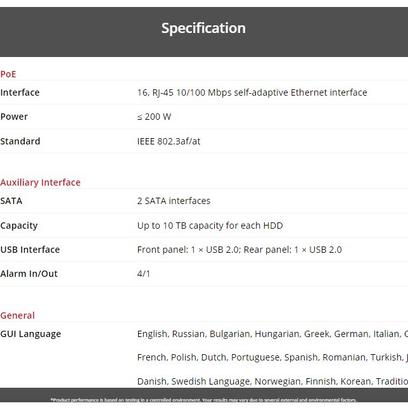Click the Alarm In/Out row label
This screenshot has width=408, height=408.
point(29,274)
